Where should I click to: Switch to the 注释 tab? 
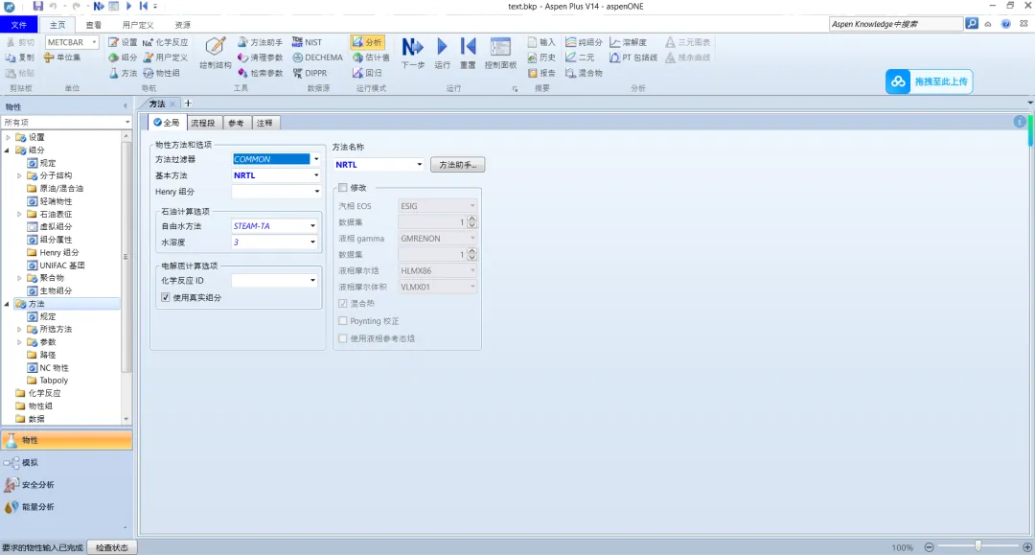tap(264, 123)
